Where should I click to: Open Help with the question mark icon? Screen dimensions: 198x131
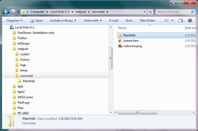click(x=190, y=20)
